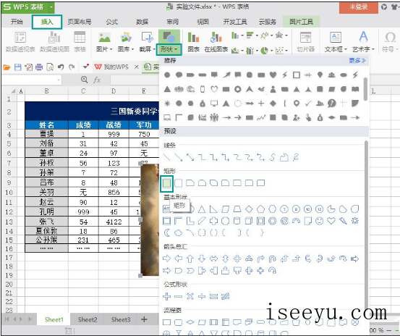Expand the 图片 picture dropdown arrow
Image resolution: width=400 pixels, height=336 pixels.
(x=111, y=49)
